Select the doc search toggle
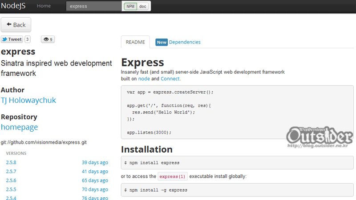The image size is (356, 200). pyautogui.click(x=142, y=6)
